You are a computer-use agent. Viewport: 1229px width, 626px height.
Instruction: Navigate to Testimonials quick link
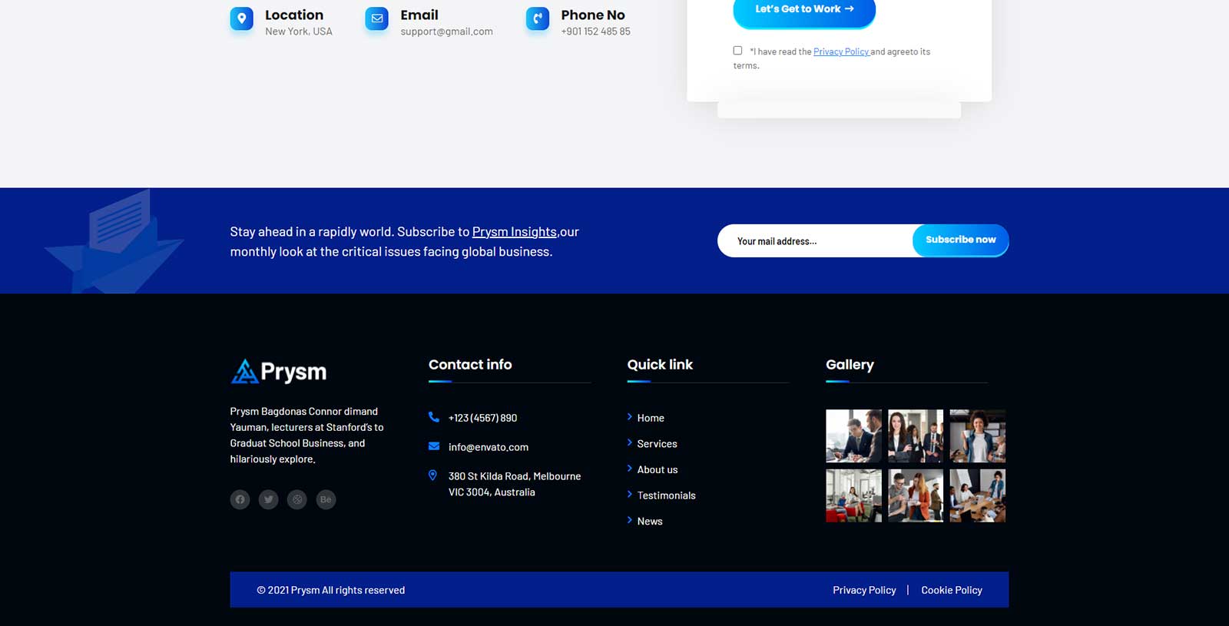tap(666, 495)
